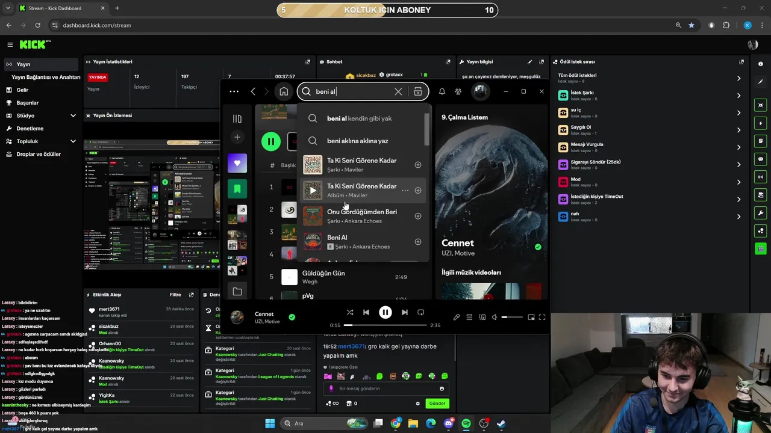Open Yayın Bağlantısı ve Anahtarı page
Image resolution: width=771 pixels, height=433 pixels.
46,77
